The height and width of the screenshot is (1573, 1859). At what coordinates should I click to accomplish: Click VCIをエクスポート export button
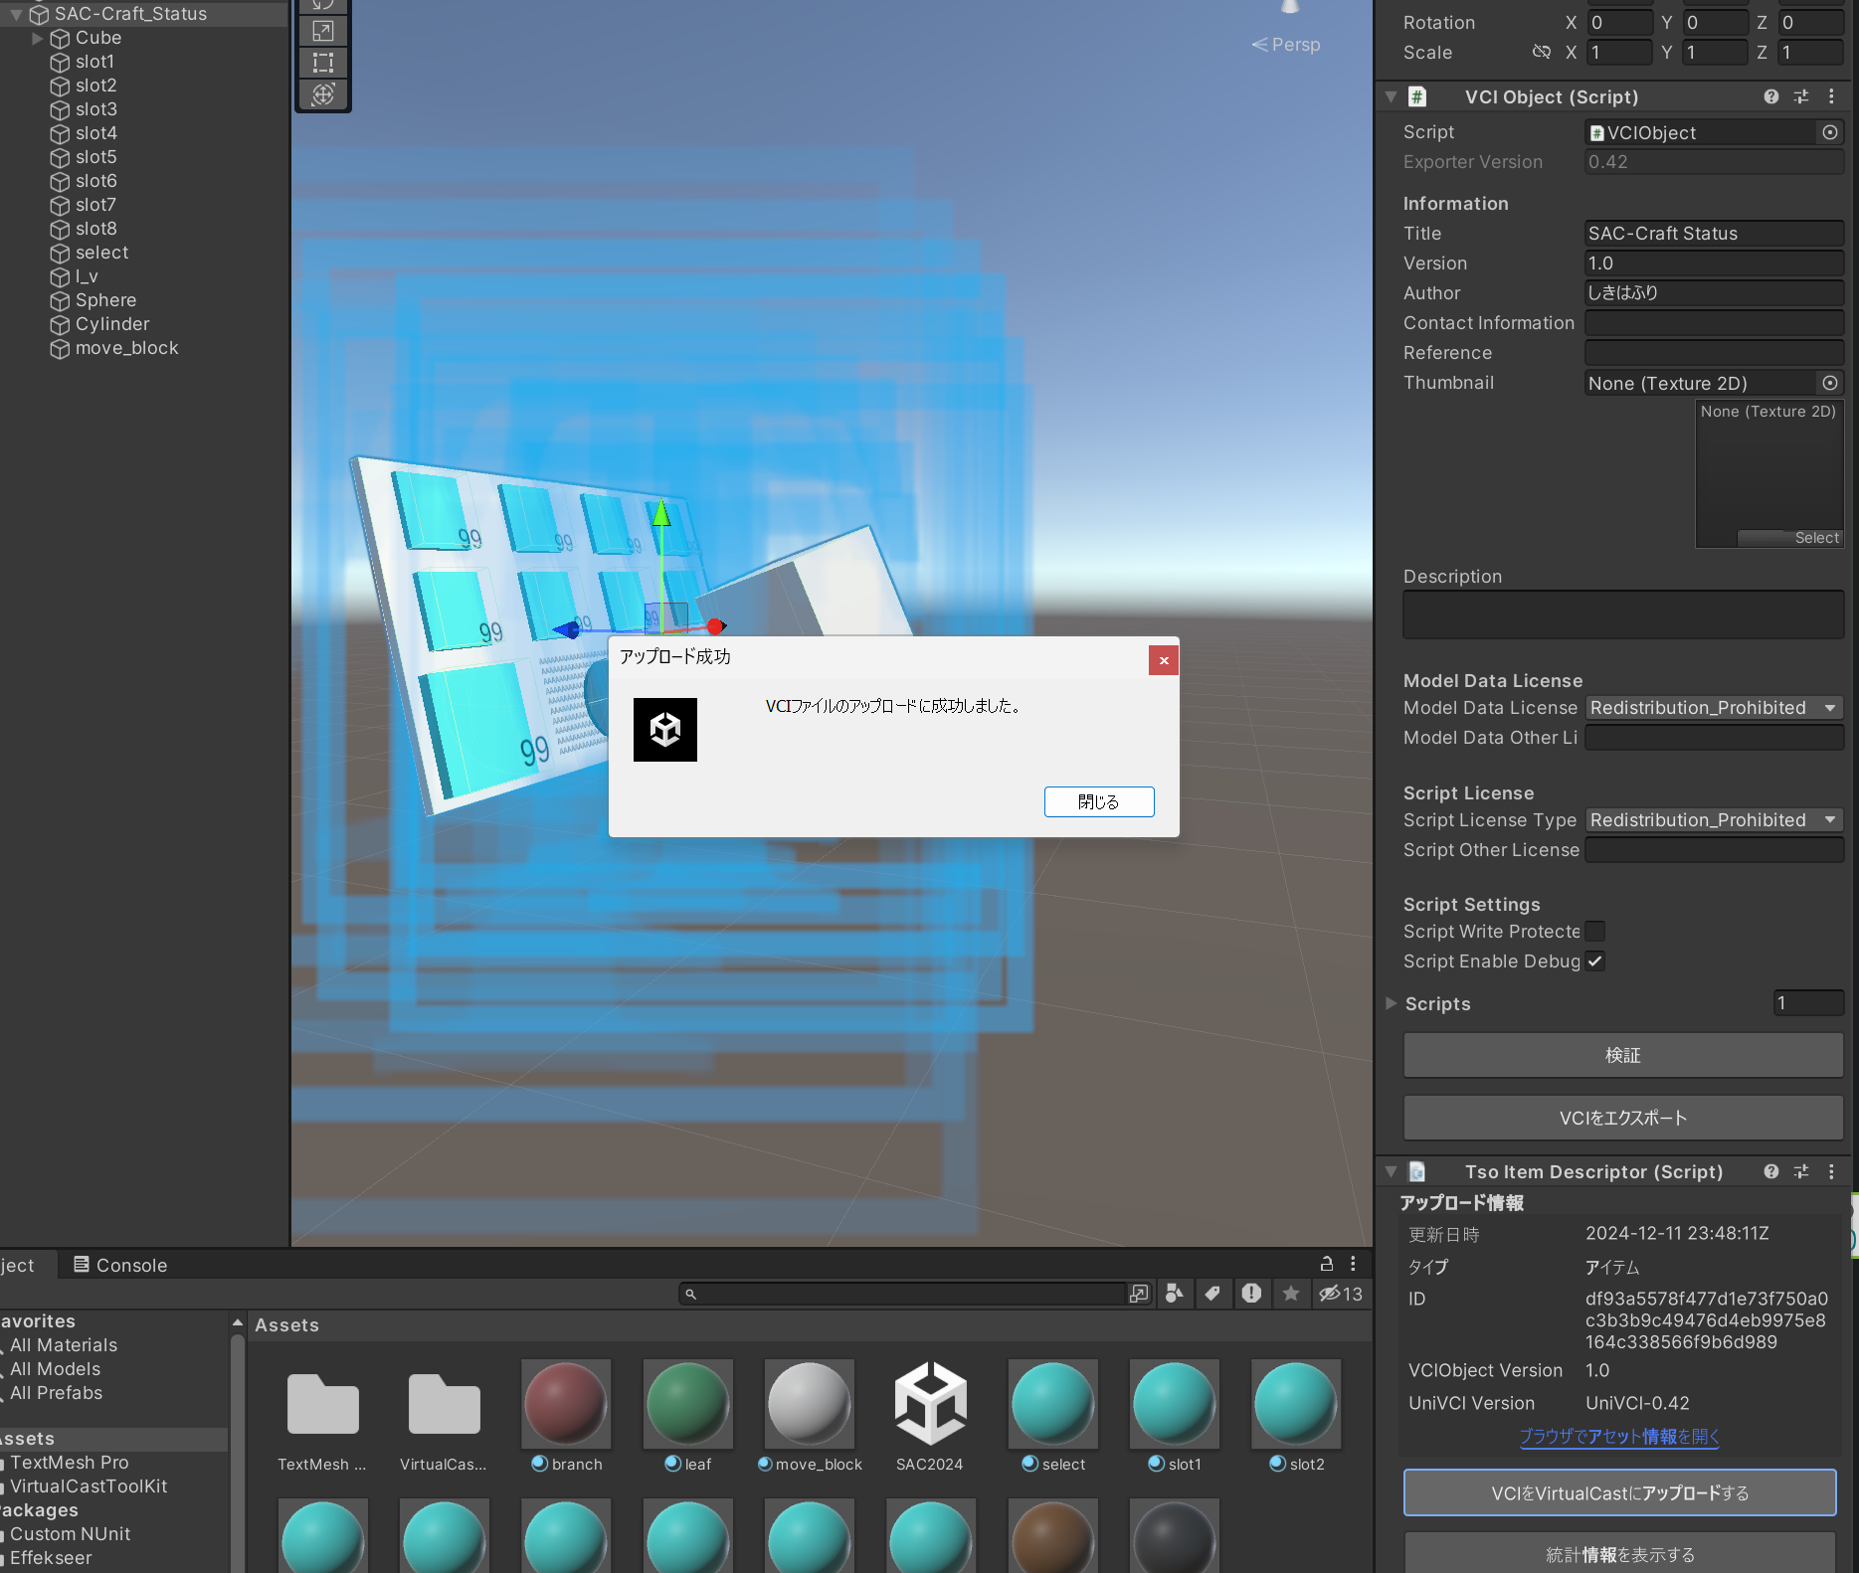1623,1118
